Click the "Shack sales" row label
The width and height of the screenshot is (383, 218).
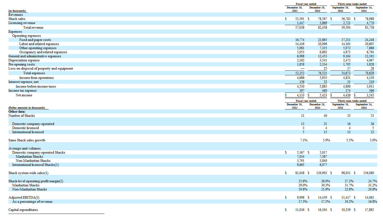[x=17, y=19]
